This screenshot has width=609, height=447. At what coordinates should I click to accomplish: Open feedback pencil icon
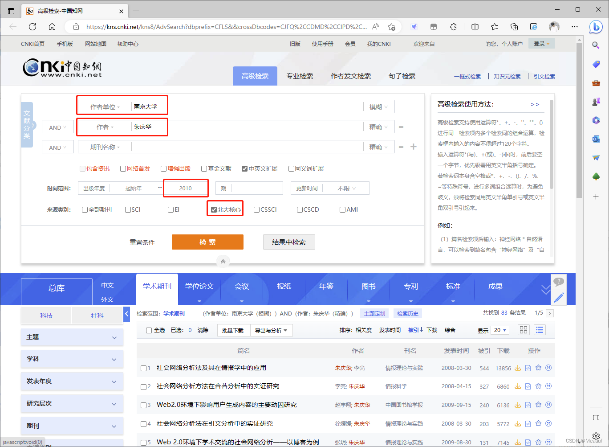(x=559, y=298)
